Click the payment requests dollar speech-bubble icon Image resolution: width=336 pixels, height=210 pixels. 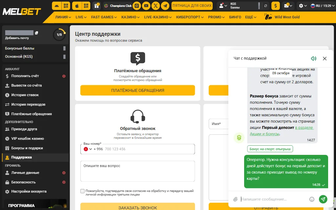tap(138, 58)
